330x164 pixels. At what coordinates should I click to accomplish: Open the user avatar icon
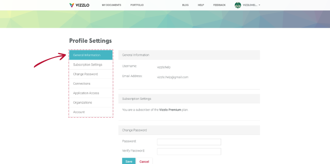[238, 5]
